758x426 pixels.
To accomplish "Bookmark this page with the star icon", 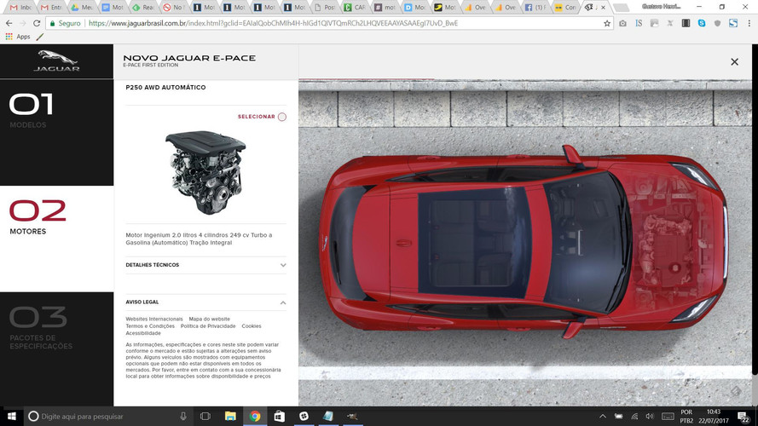I will click(x=607, y=23).
